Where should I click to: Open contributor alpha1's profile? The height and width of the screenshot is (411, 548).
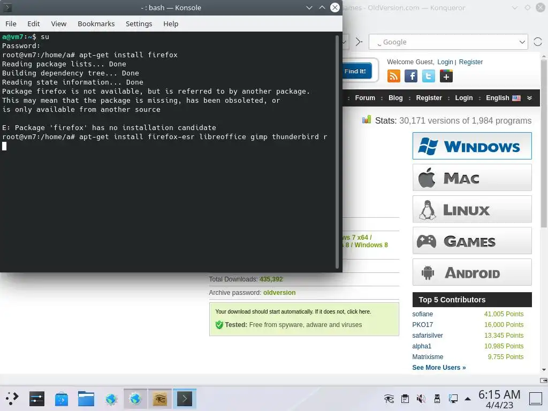(x=422, y=346)
